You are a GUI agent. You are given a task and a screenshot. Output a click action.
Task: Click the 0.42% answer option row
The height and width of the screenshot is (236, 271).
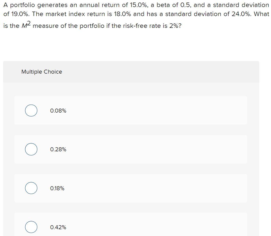(131, 224)
